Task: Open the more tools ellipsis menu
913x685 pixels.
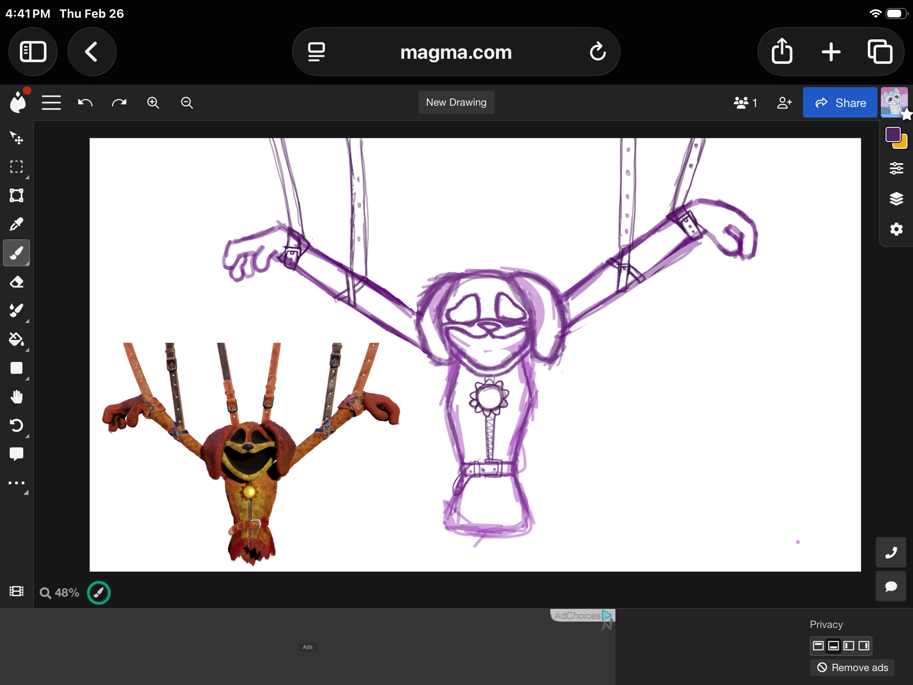Action: click(x=16, y=482)
